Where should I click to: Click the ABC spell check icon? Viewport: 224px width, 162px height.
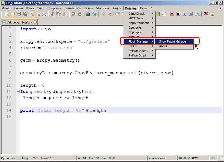(x=206, y=14)
